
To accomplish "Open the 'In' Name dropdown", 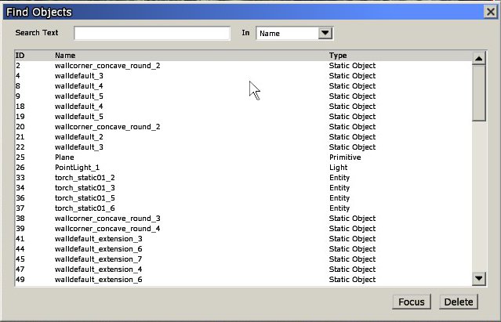I will coord(325,33).
